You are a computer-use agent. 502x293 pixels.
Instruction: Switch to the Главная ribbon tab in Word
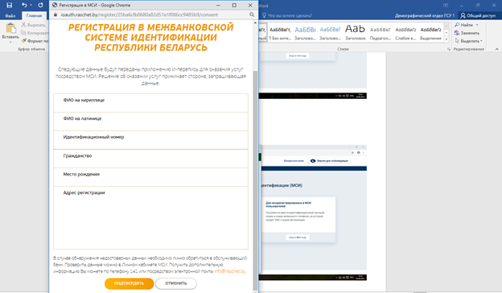[x=34, y=15]
